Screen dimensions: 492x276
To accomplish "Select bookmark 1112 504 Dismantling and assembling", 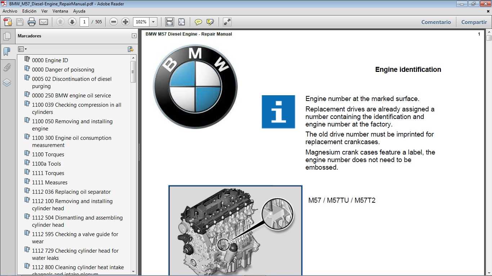I will (x=77, y=221).
